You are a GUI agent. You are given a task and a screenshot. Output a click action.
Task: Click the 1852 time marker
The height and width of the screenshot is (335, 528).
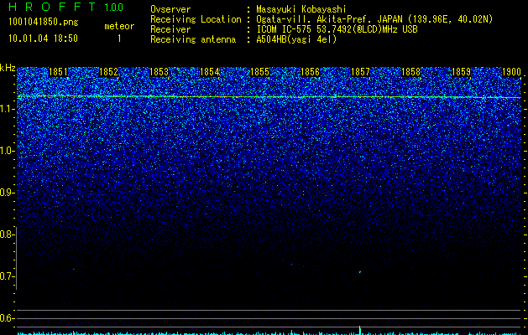pos(108,72)
